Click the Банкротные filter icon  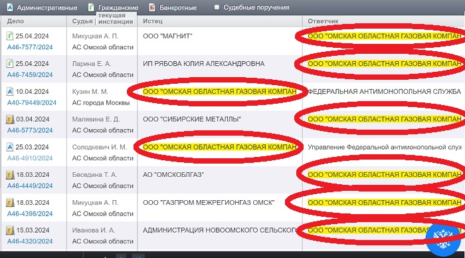pos(152,7)
